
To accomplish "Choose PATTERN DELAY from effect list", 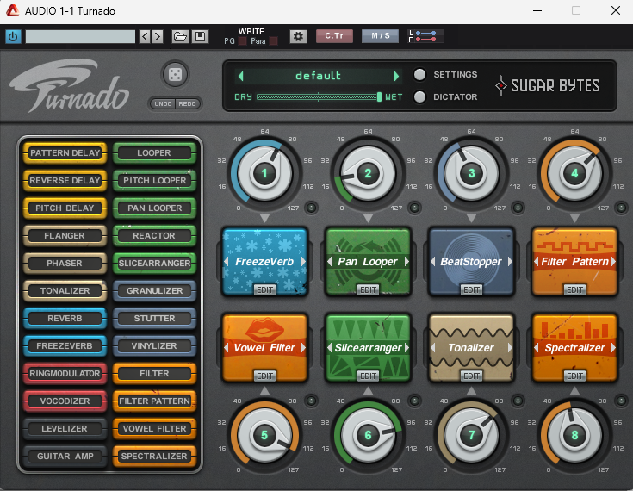I will coord(65,153).
